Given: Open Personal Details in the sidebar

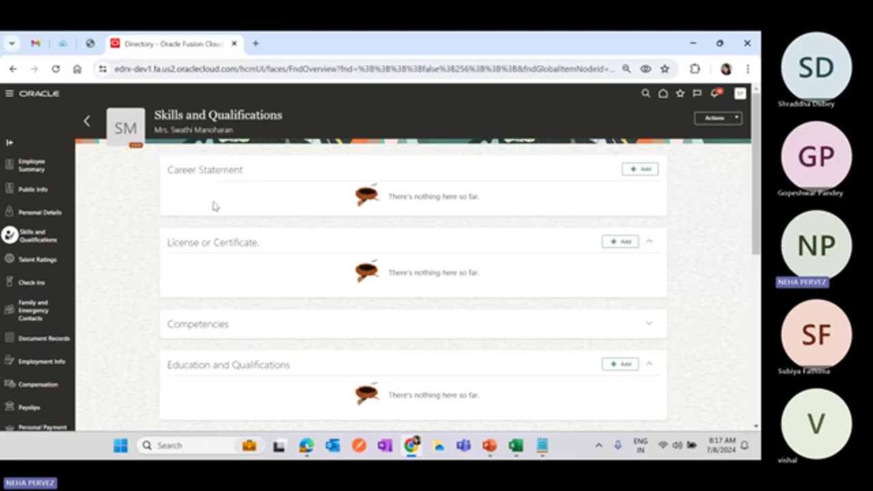Looking at the screenshot, I should coord(40,212).
